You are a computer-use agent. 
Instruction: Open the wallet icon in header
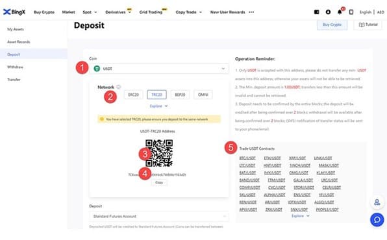316,12
